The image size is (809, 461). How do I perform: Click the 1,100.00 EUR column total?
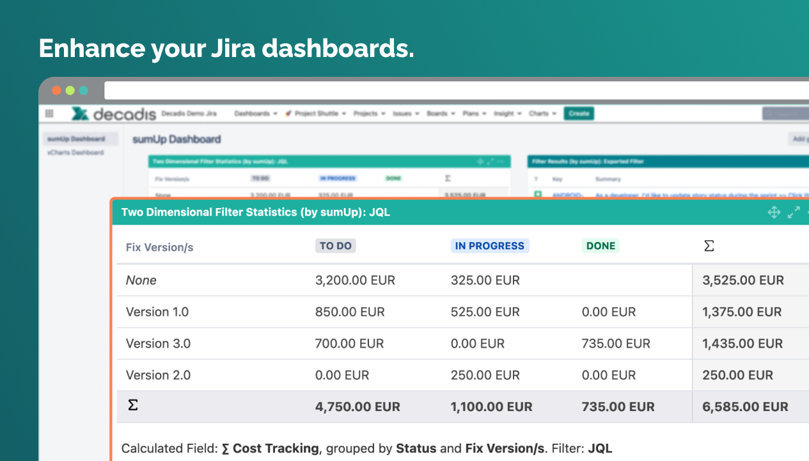pos(491,407)
